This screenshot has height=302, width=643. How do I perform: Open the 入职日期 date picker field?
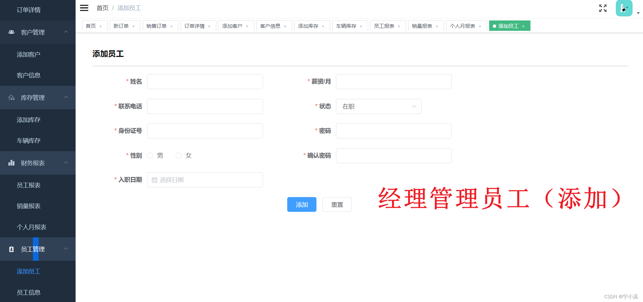tap(205, 180)
